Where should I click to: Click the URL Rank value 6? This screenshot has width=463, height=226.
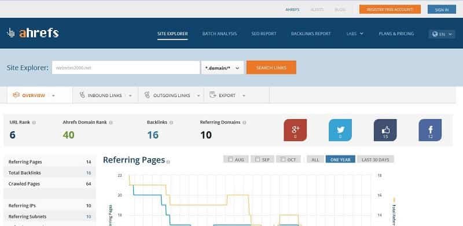[x=12, y=135]
